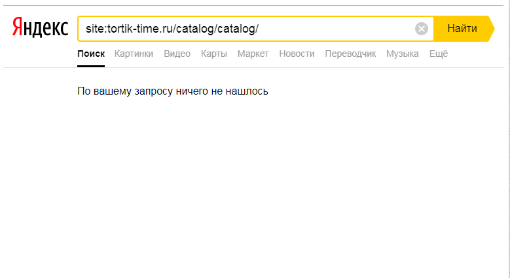Click the Яндекс logo
This screenshot has width=510, height=278.
pyautogui.click(x=40, y=27)
